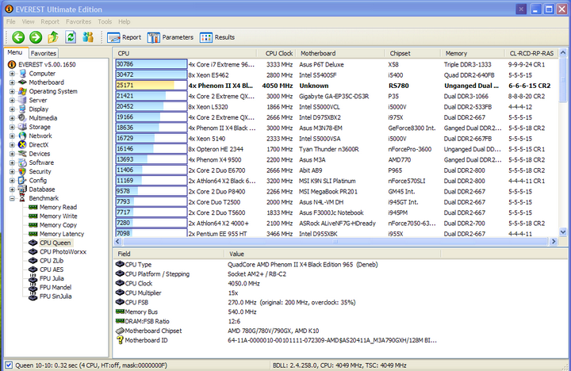Toggle the status bar Queen checkbox
The height and width of the screenshot is (371, 571).
[x=9, y=365]
